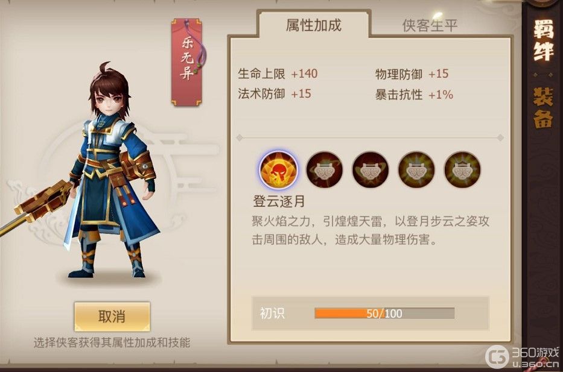This screenshot has width=563, height=372.
Task: Click the fourth locked skill icon
Action: point(416,169)
